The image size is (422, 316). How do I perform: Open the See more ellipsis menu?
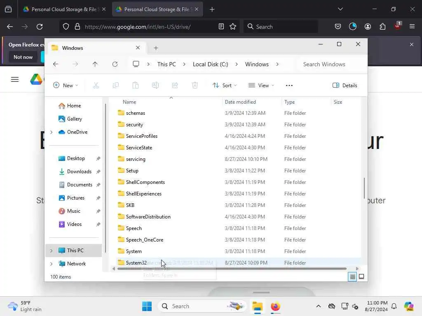point(289,86)
